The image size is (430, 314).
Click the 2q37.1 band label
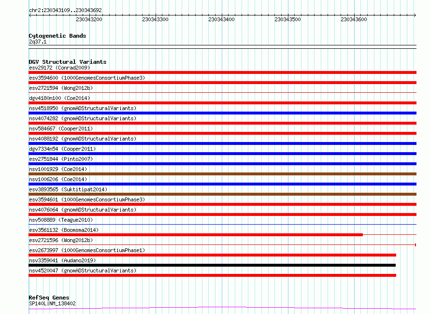[38, 42]
